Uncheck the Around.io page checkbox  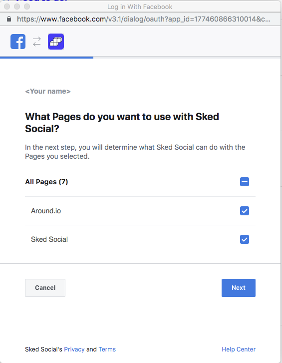click(245, 211)
